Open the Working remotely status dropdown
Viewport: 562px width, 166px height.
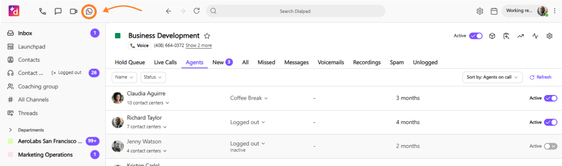(519, 11)
